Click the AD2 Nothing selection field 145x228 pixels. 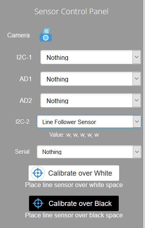click(91, 100)
